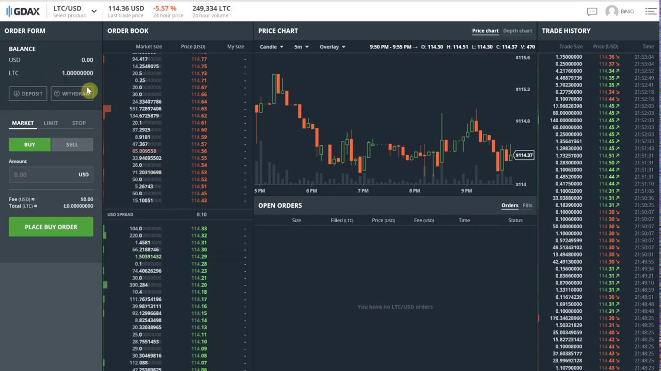Click the WITHDRAW button

pyautogui.click(x=72, y=94)
